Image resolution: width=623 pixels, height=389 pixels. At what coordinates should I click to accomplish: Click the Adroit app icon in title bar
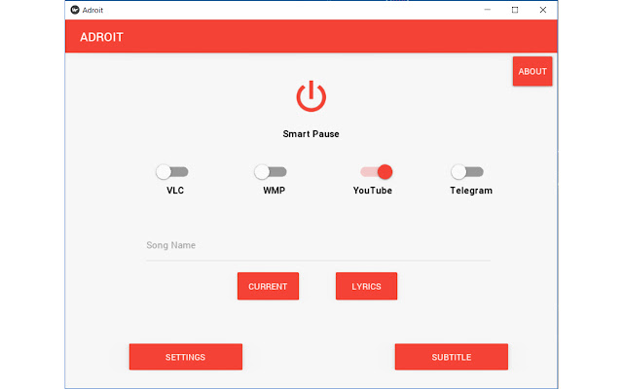click(75, 10)
